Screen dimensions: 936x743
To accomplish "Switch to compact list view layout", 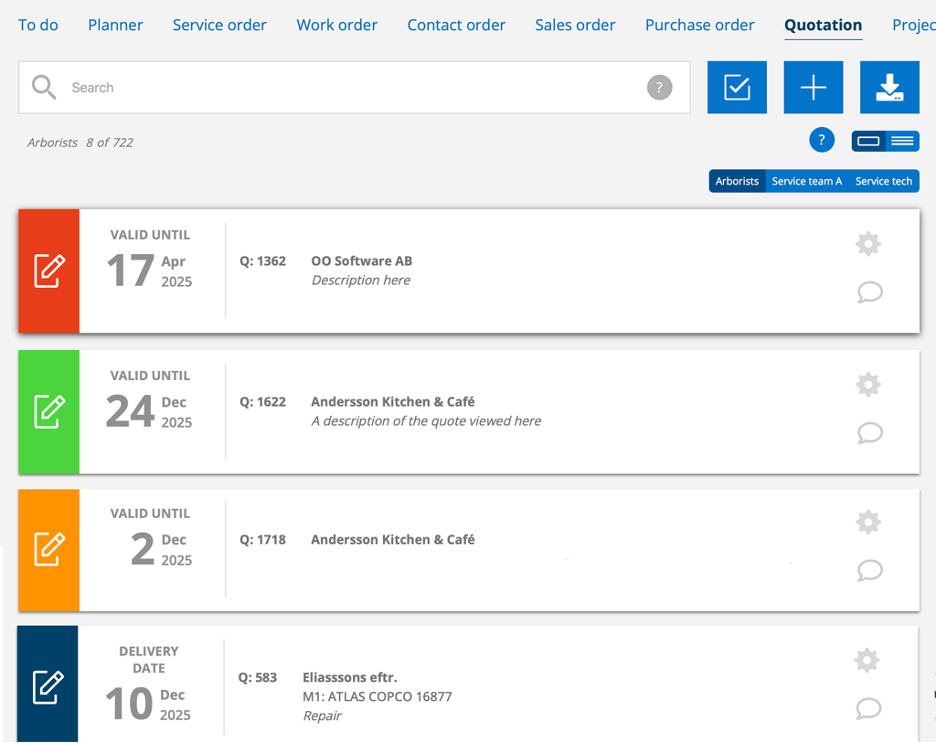I will [x=902, y=141].
